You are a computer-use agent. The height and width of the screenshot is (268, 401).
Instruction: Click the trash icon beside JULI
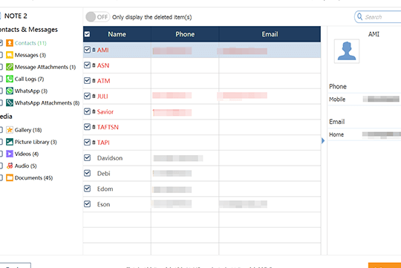click(94, 97)
